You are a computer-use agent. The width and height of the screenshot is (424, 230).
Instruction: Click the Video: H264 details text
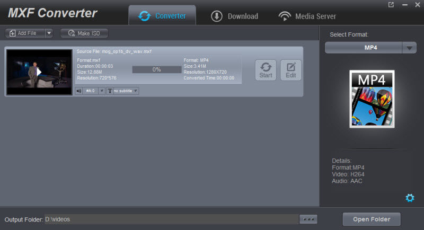pyautogui.click(x=348, y=174)
